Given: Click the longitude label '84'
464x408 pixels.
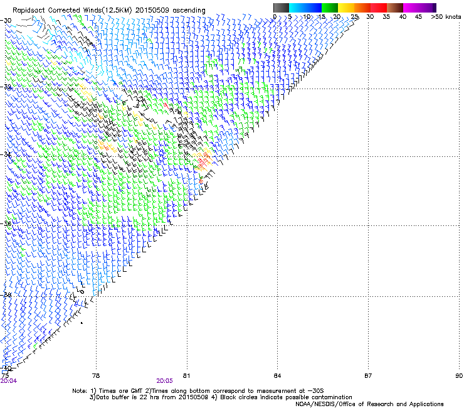Looking at the screenshot, I should [277, 376].
